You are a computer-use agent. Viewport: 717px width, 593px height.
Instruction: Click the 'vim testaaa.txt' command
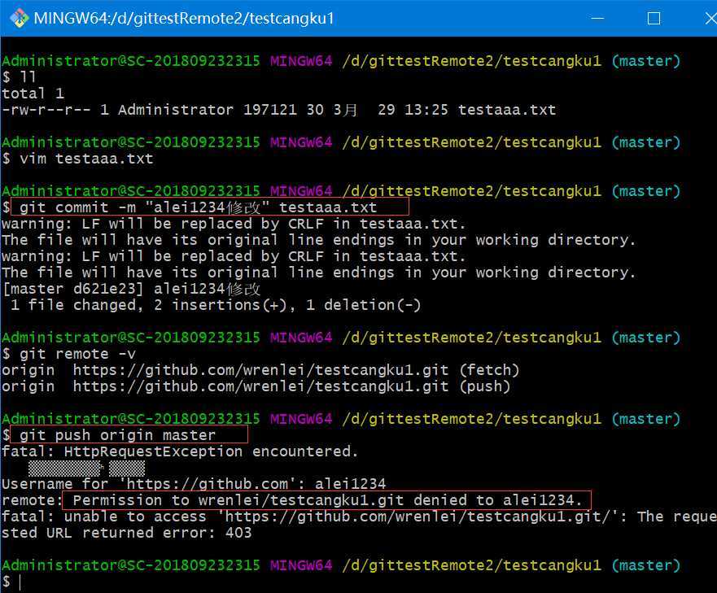coord(86,159)
